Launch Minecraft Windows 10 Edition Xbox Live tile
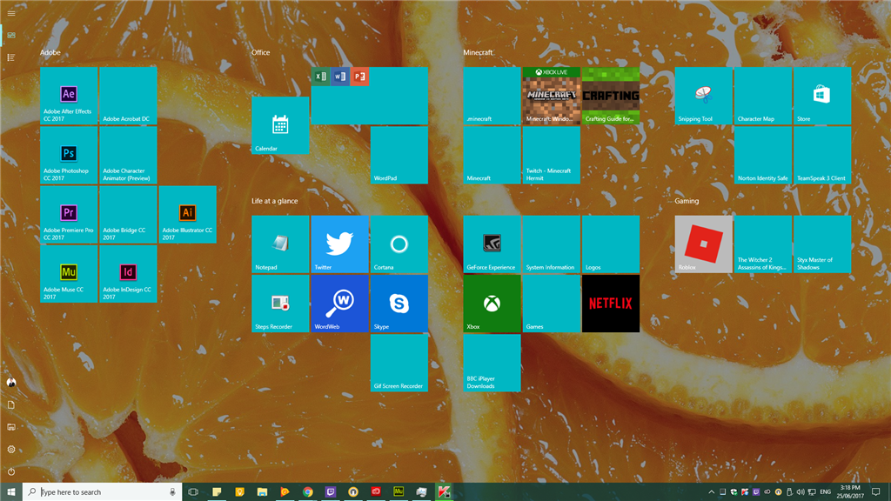 point(551,96)
